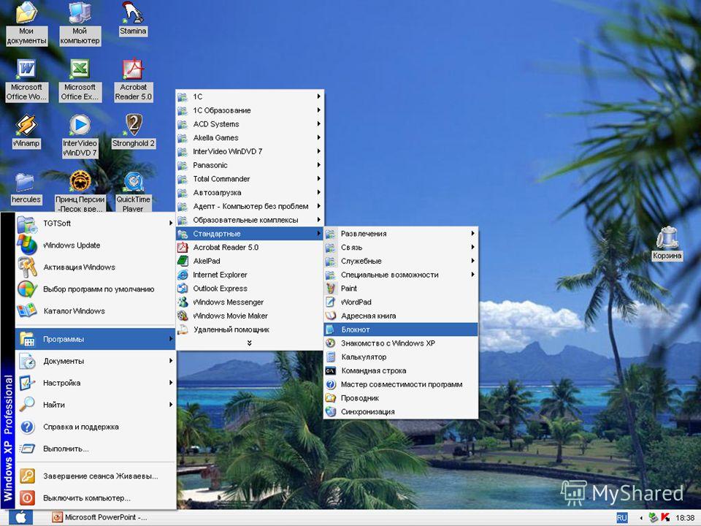This screenshot has height=526, width=701.
Task: Open the My Documents desktop icon
Action: pyautogui.click(x=26, y=23)
